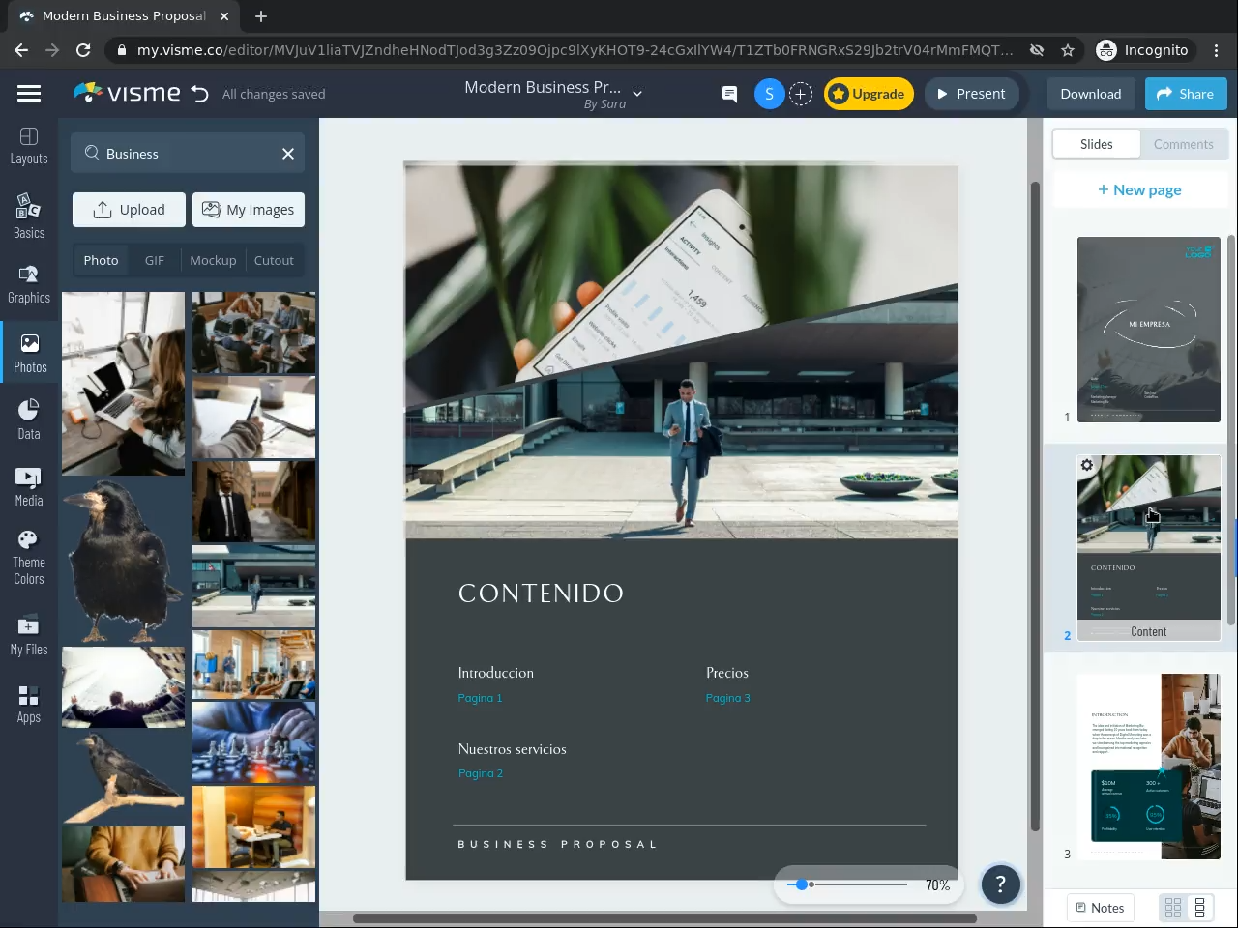
Task: Select the Cutout tab
Action: (274, 260)
